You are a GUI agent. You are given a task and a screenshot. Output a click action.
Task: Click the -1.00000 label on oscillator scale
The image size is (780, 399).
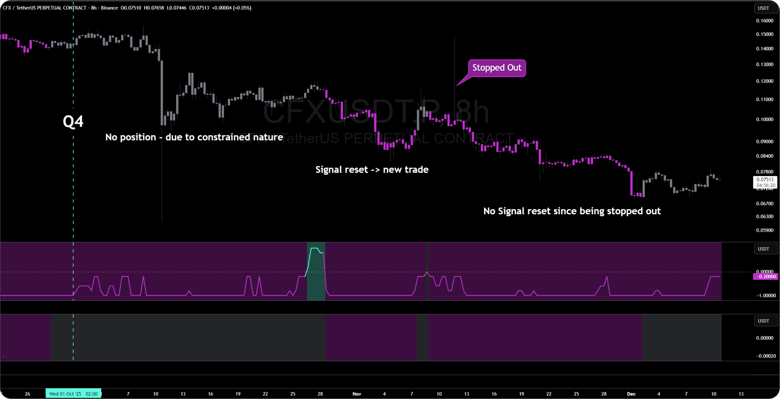765,295
